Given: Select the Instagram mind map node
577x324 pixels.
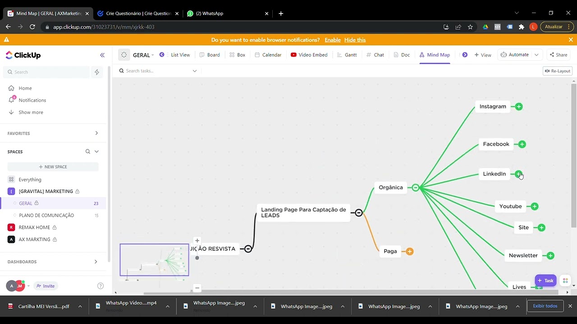Looking at the screenshot, I should (493, 107).
